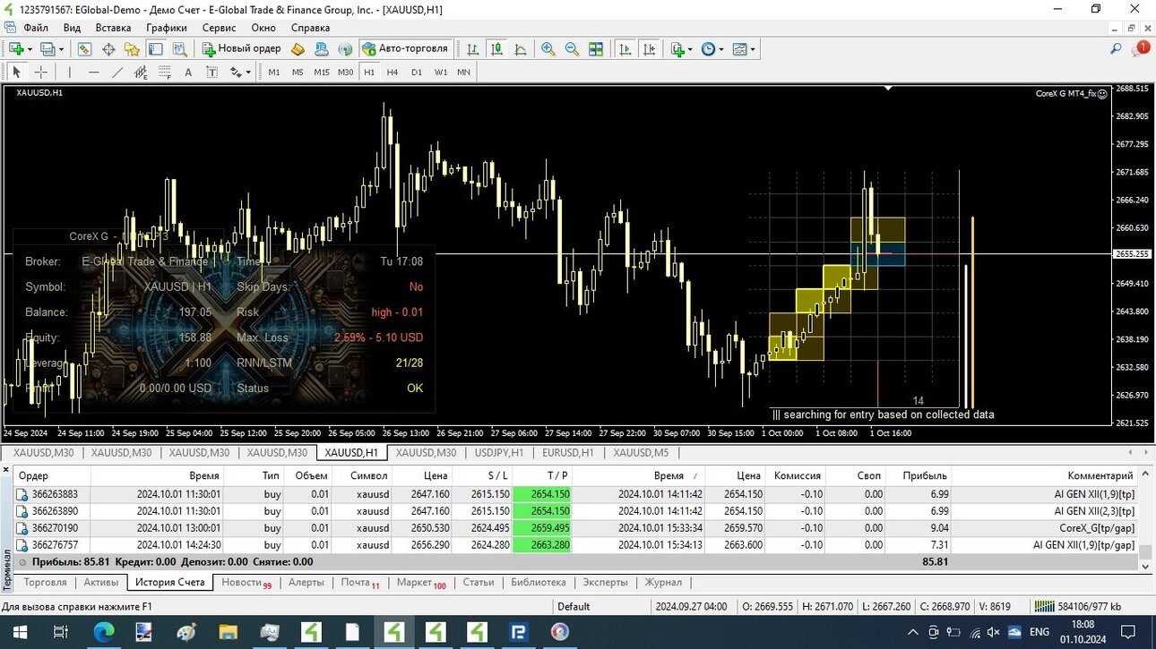The height and width of the screenshot is (649, 1156).
Task: Show hidden system tray icons chevron
Action: (913, 632)
